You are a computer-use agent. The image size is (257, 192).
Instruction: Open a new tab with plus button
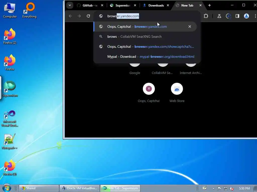[x=210, y=5]
